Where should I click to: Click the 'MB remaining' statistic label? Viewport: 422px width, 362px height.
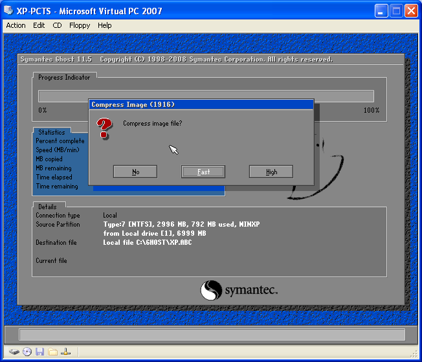coord(54,168)
